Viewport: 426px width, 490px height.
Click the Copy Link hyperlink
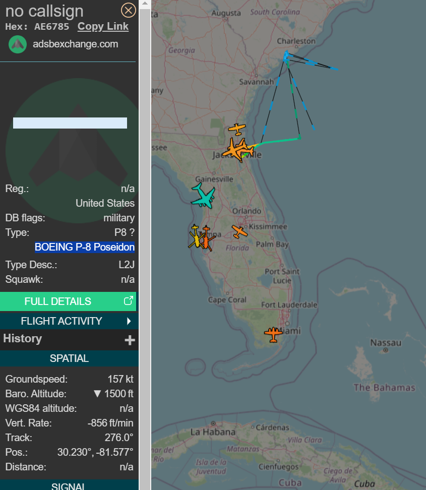pos(103,27)
